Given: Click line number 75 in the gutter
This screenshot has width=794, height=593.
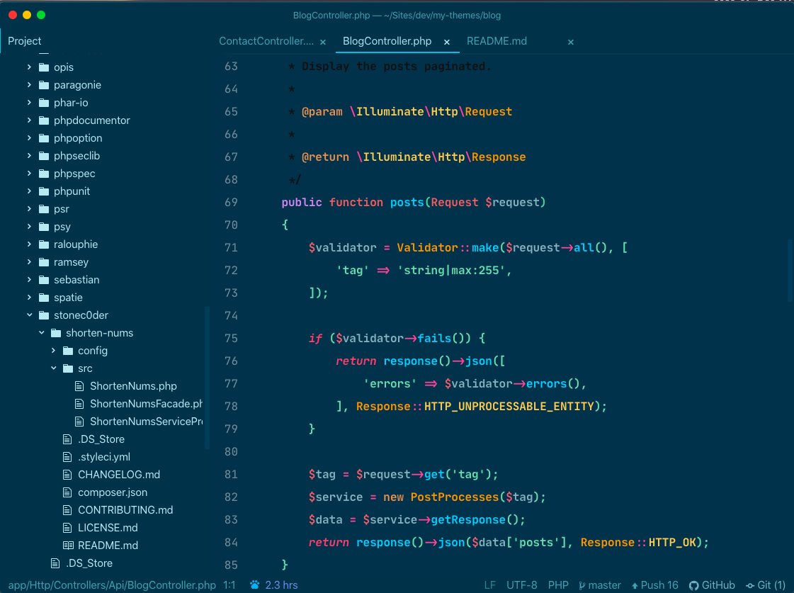Looking at the screenshot, I should coord(231,338).
